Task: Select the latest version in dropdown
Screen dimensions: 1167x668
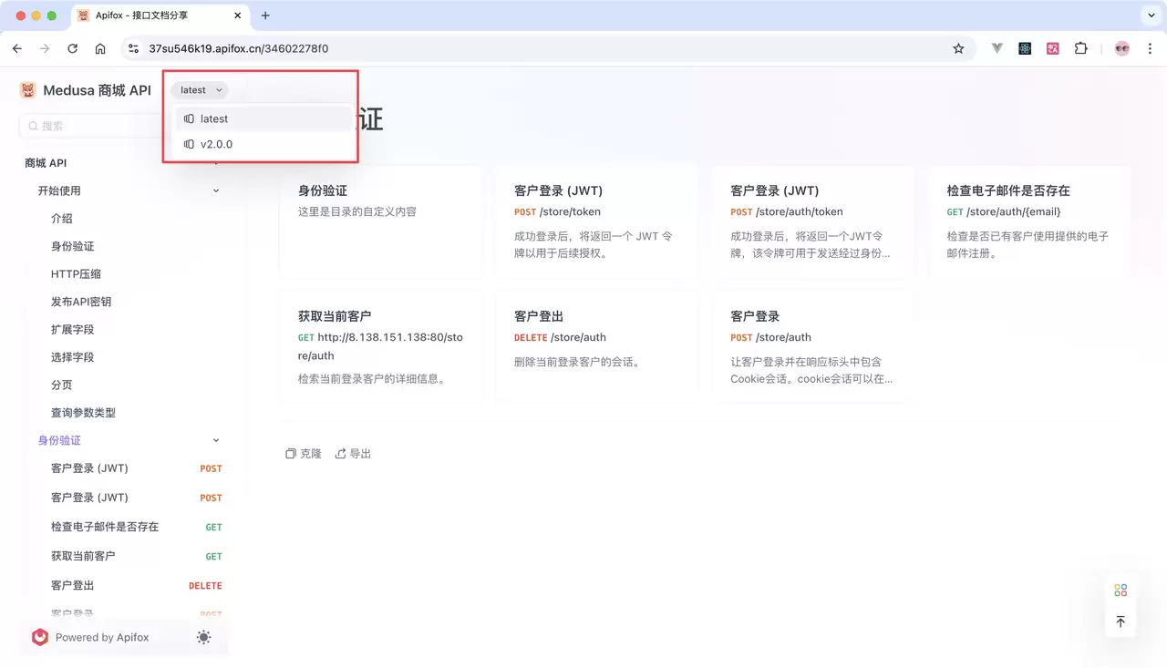Action: coord(262,118)
